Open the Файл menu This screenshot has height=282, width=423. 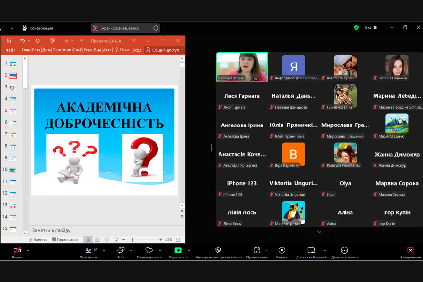[10, 50]
